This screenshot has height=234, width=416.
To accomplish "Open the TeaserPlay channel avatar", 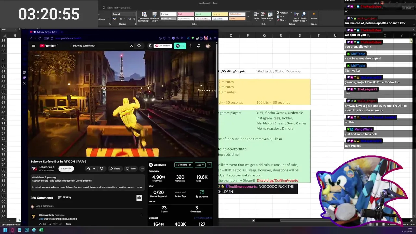I will [34, 168].
